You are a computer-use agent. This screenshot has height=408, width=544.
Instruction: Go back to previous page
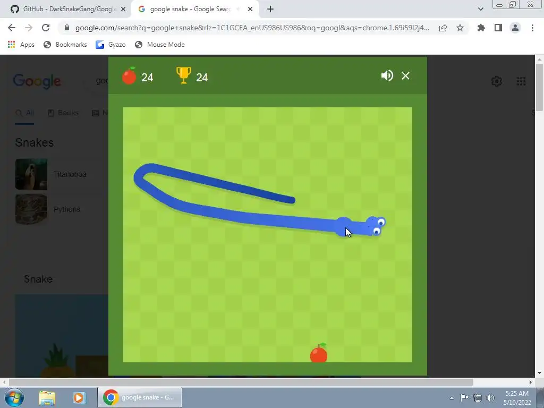[x=12, y=28]
